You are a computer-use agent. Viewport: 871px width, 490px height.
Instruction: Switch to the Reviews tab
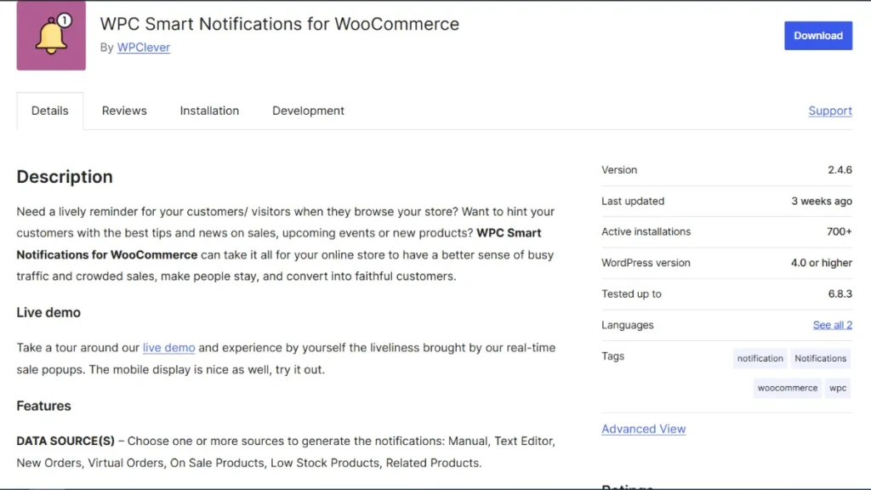(124, 111)
